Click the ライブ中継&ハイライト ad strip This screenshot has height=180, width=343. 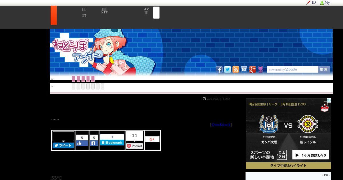pyautogui.click(x=288, y=166)
